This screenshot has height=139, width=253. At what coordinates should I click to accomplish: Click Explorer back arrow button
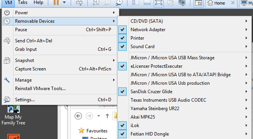tap(78, 116)
